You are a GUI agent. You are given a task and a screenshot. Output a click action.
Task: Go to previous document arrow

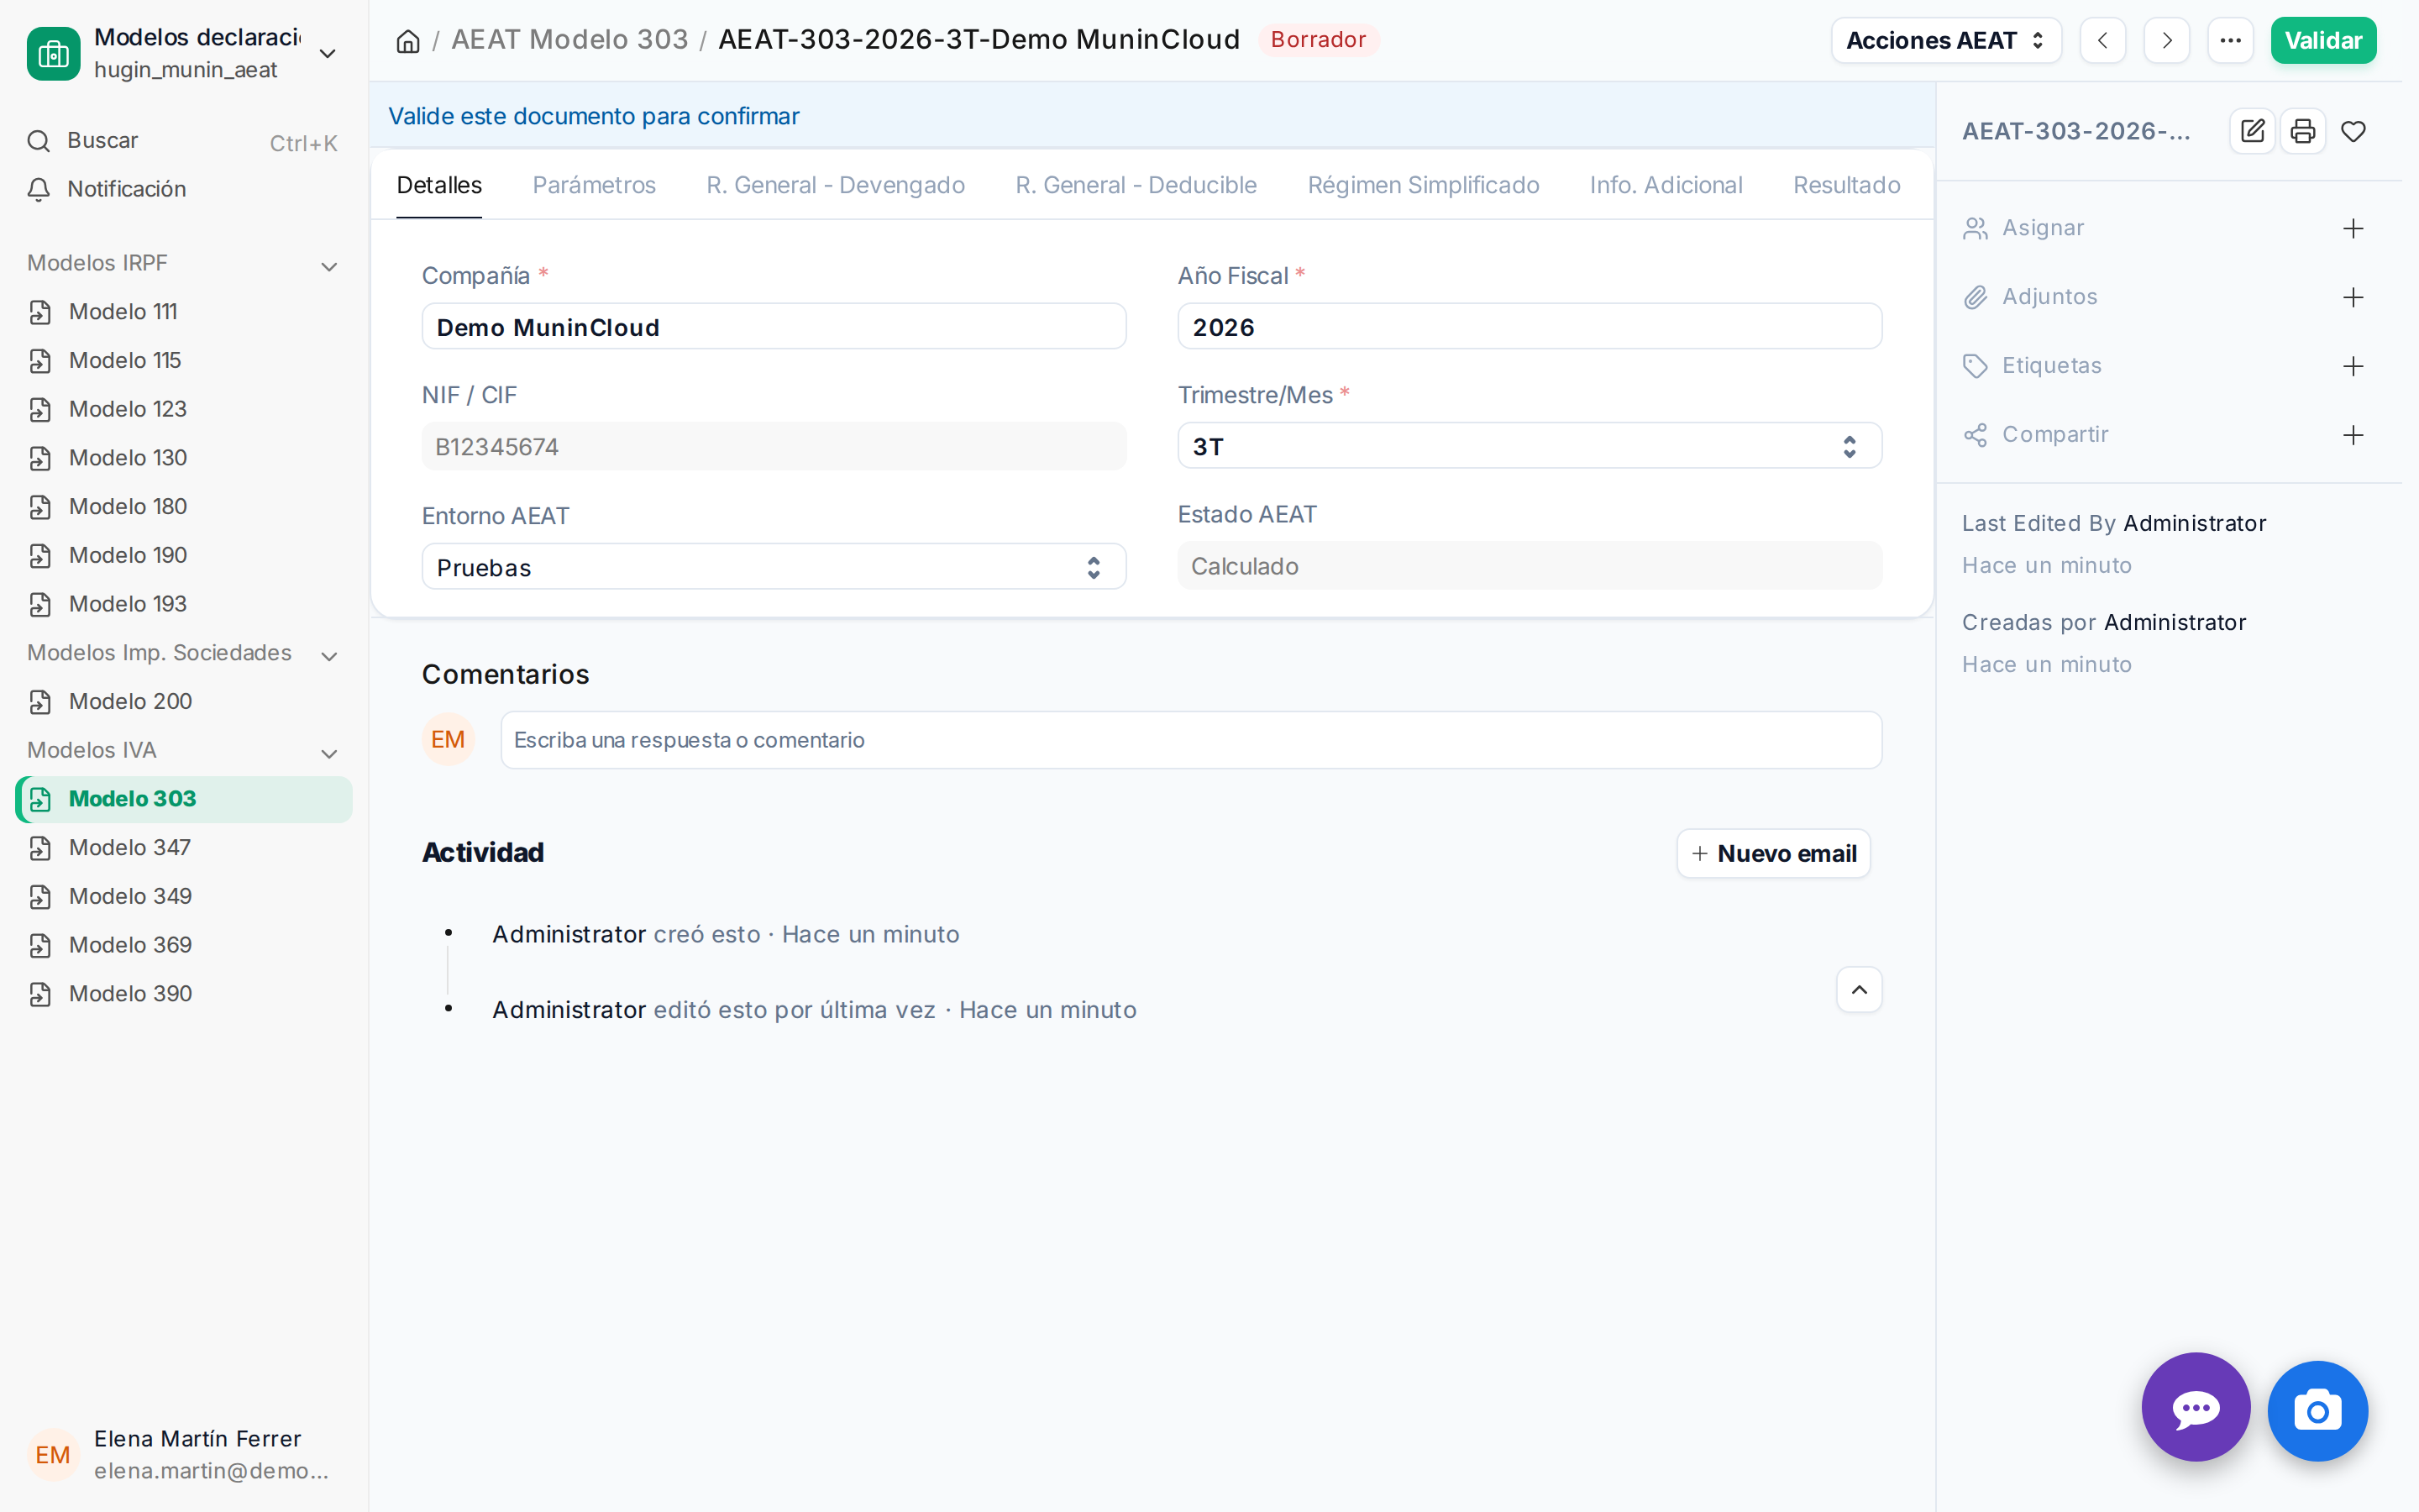pos(2103,41)
